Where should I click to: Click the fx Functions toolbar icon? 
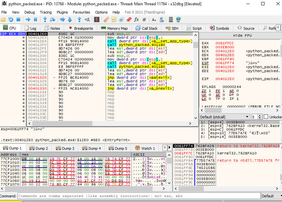(x=137, y=20)
